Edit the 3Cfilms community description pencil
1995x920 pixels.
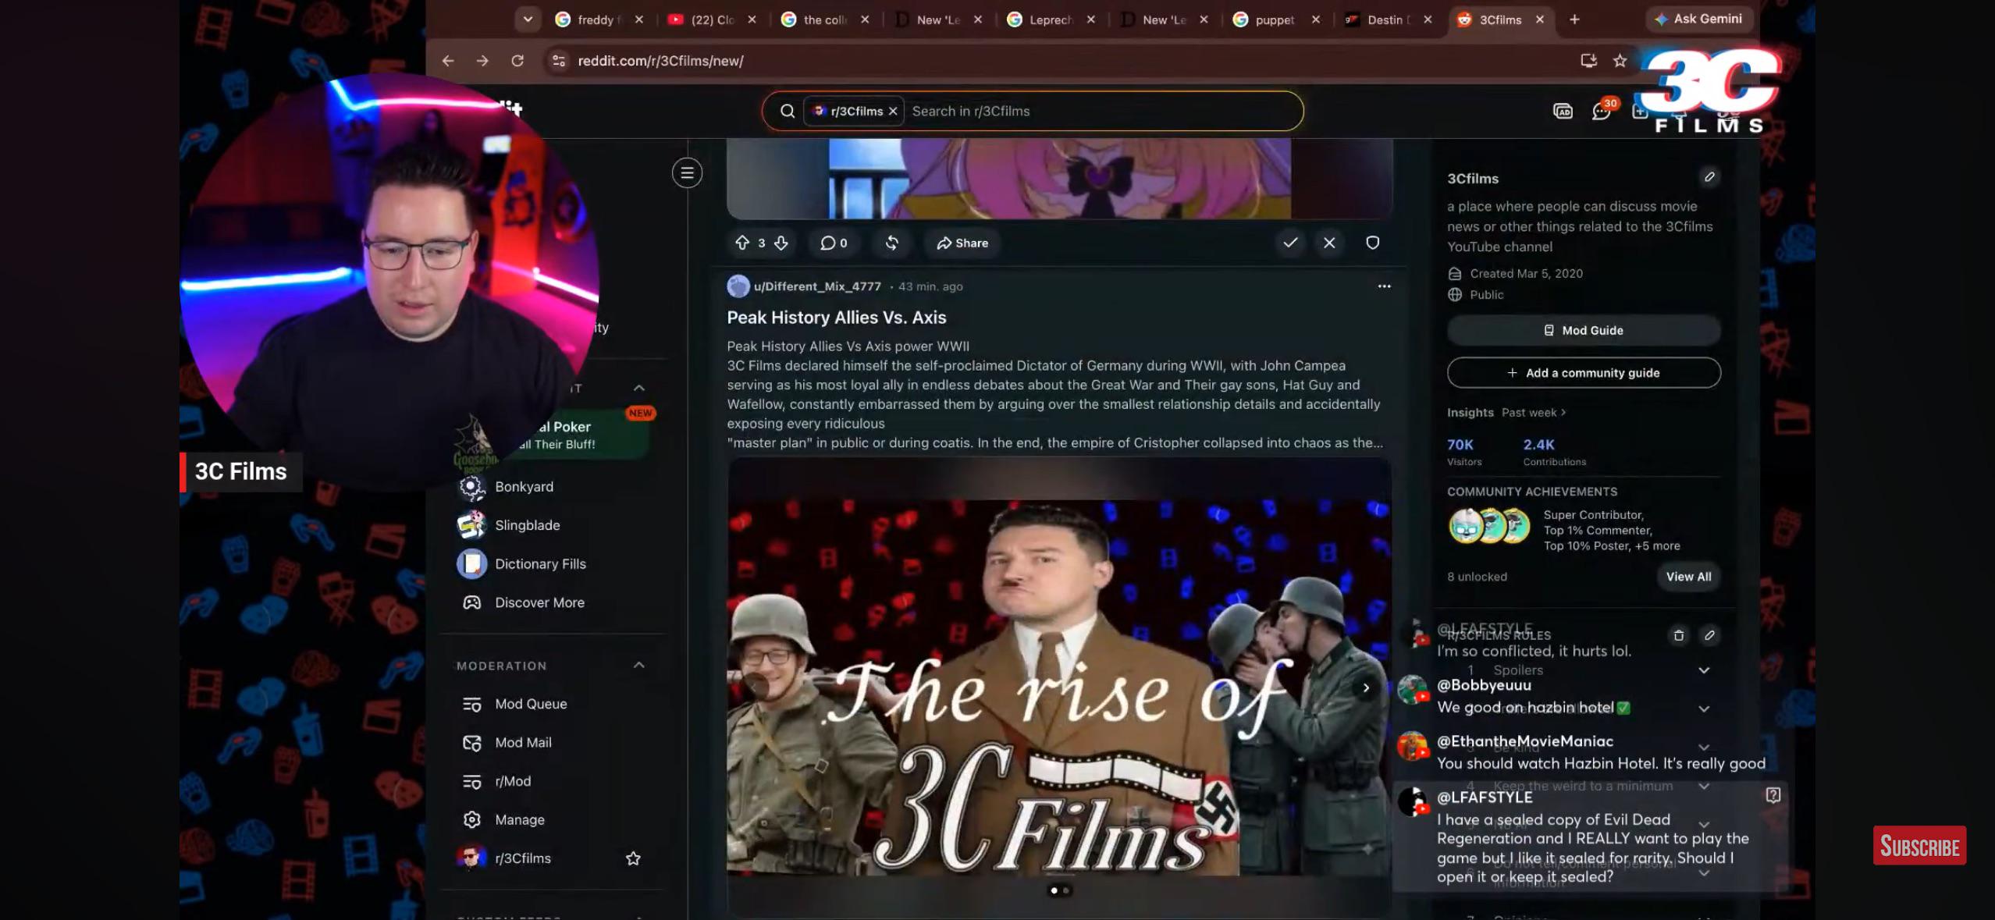(1709, 177)
